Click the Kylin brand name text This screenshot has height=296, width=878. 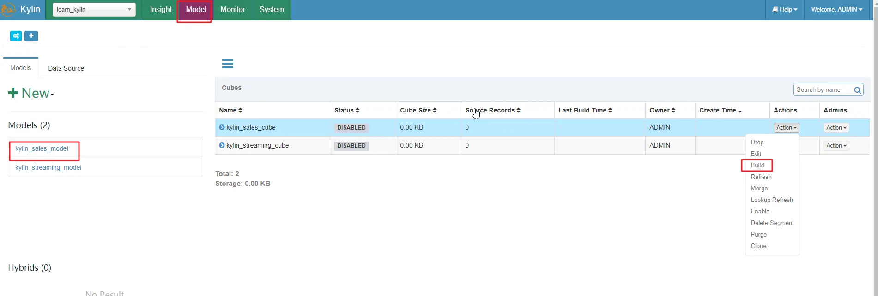pyautogui.click(x=30, y=9)
